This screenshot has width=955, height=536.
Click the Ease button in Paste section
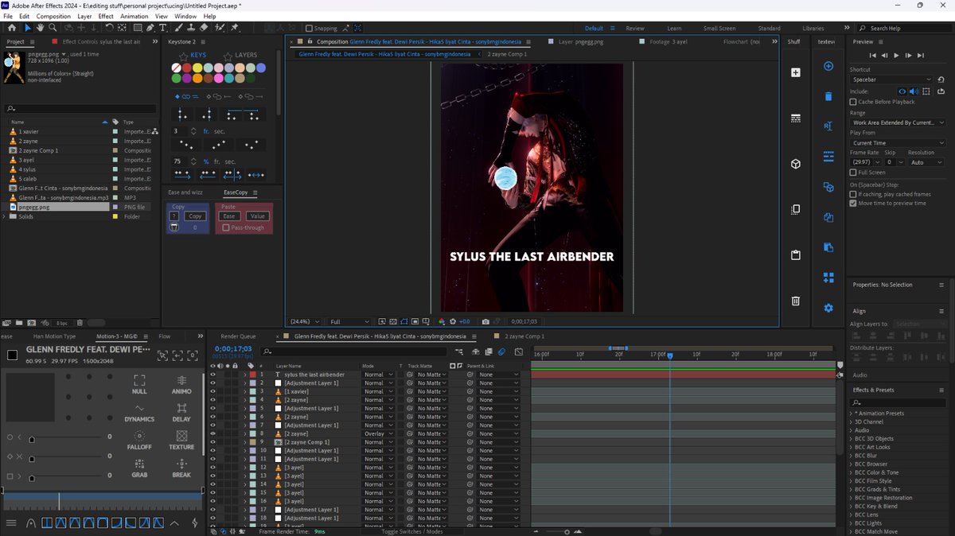(229, 216)
